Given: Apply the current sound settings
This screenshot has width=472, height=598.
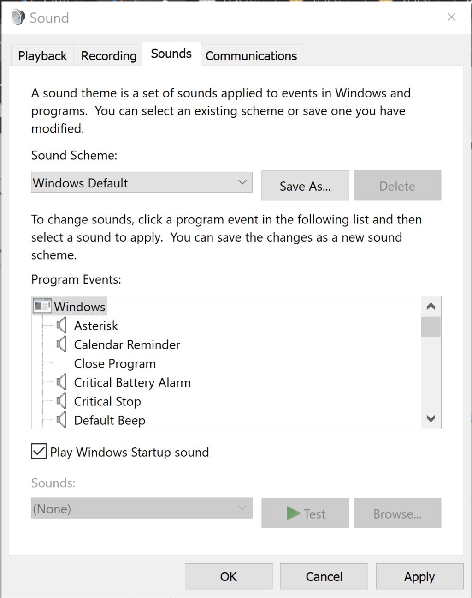Looking at the screenshot, I should pyautogui.click(x=419, y=576).
